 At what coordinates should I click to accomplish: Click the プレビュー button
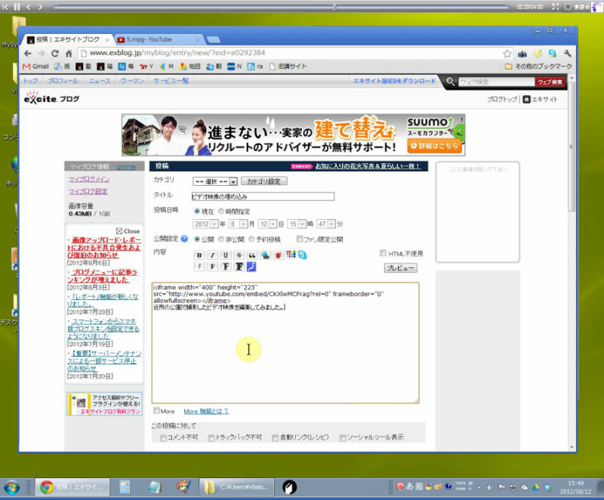click(x=401, y=267)
